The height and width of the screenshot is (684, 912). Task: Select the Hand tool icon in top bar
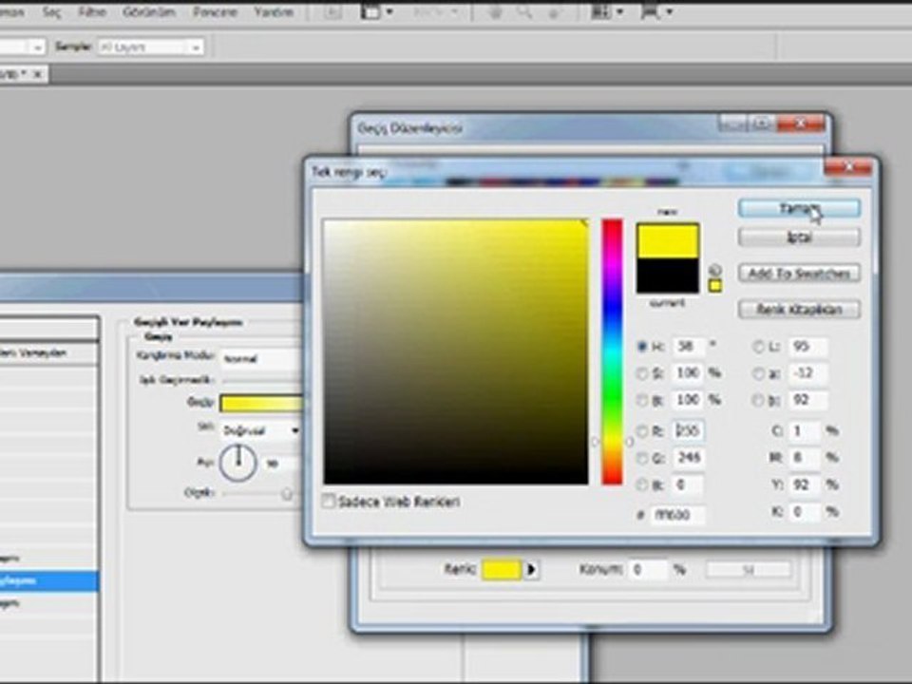coord(495,11)
